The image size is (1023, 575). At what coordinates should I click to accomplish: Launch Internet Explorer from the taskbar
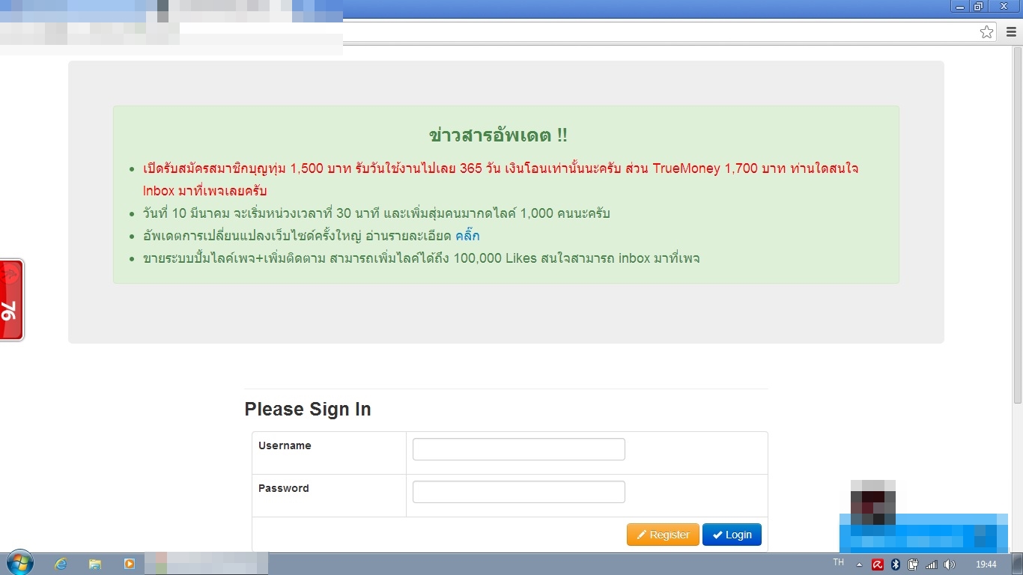click(x=61, y=565)
